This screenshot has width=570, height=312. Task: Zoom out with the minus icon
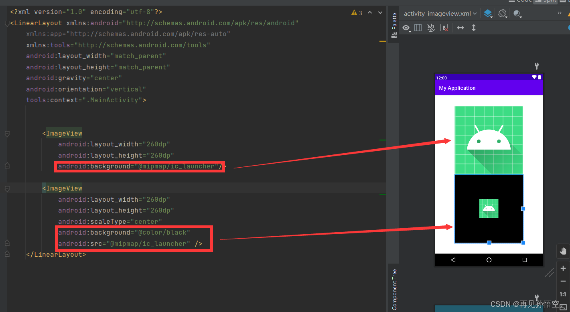click(563, 281)
